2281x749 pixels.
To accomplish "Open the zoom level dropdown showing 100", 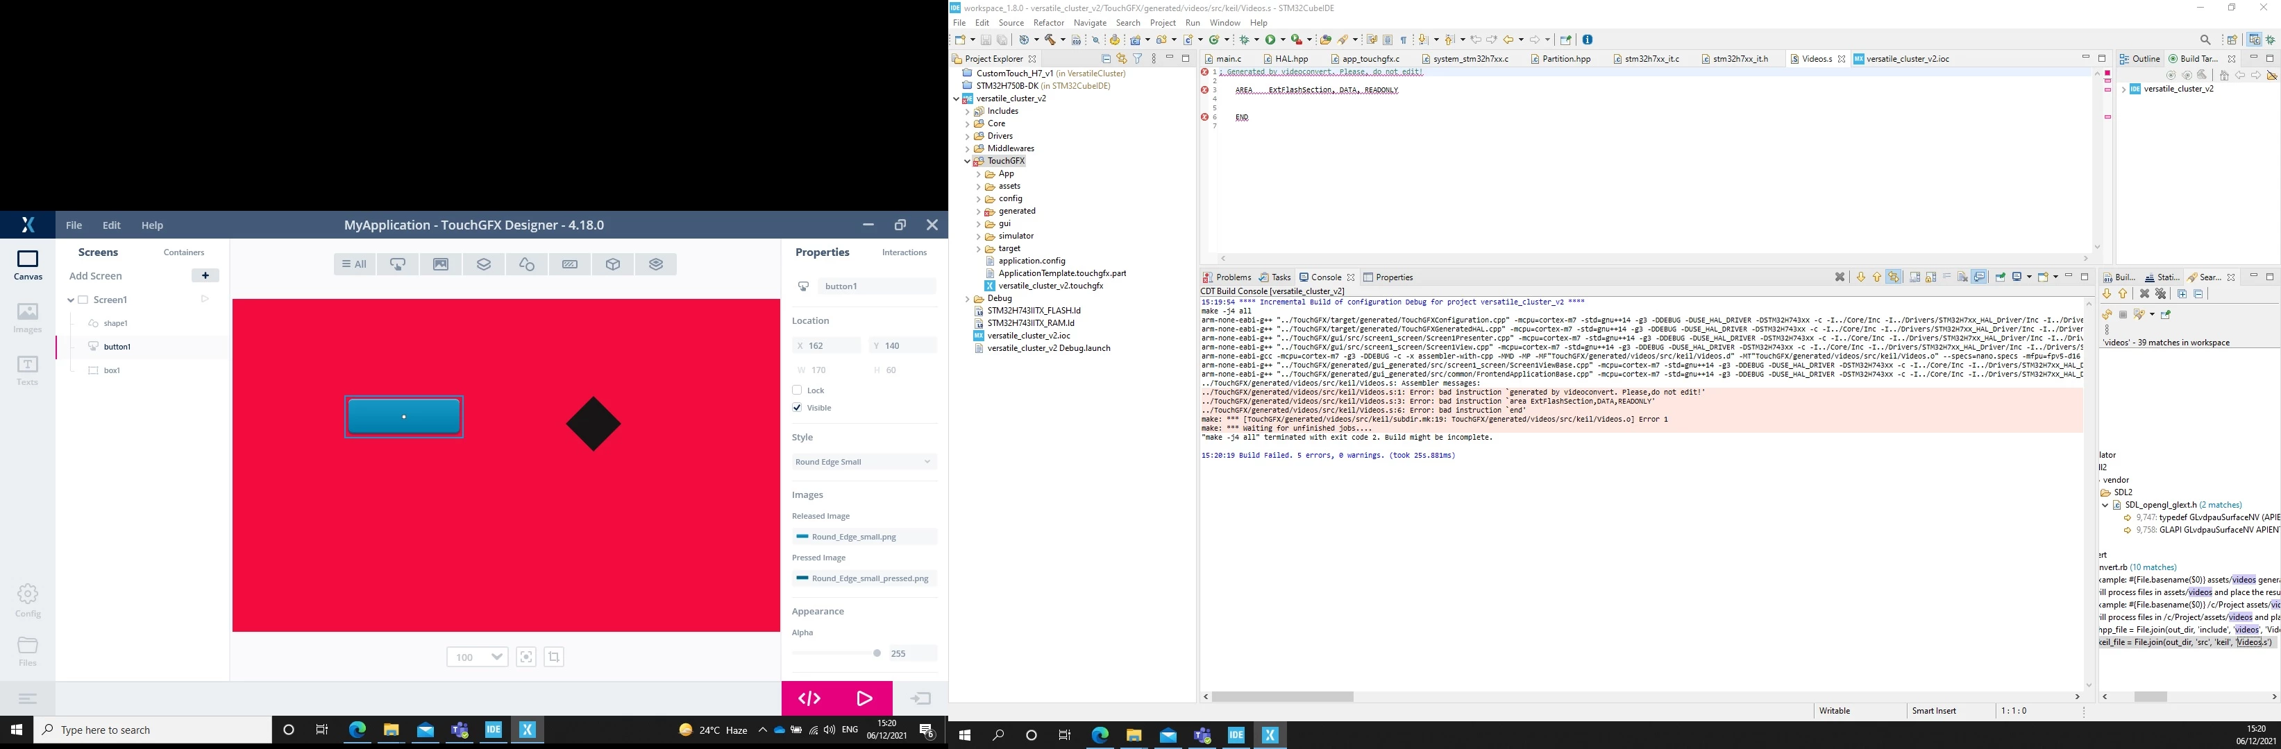I will [478, 657].
